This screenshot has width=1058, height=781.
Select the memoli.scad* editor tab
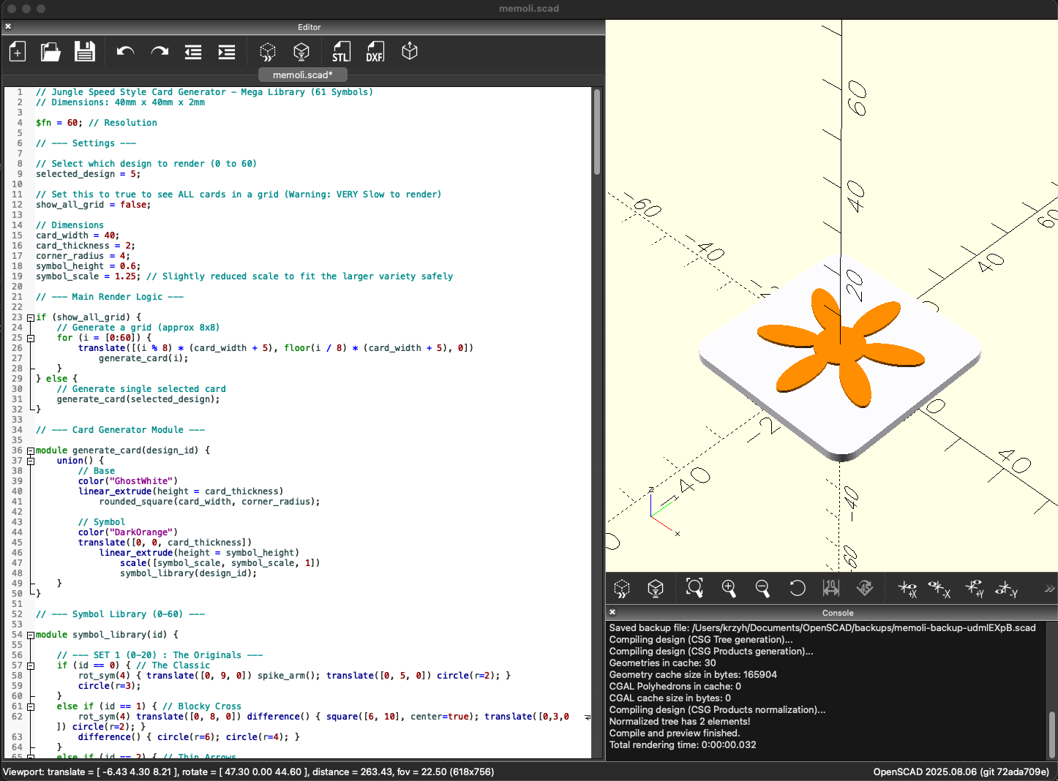click(x=302, y=75)
